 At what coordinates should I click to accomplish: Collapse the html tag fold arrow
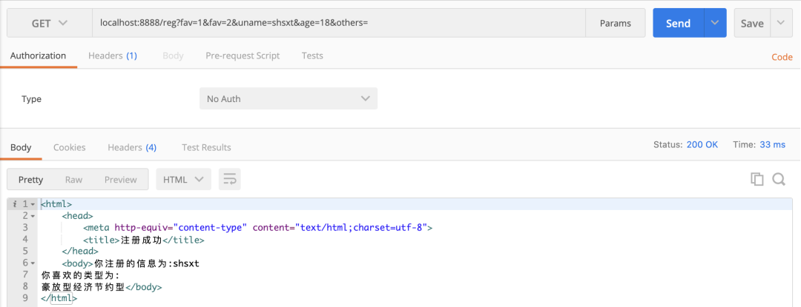(x=33, y=204)
